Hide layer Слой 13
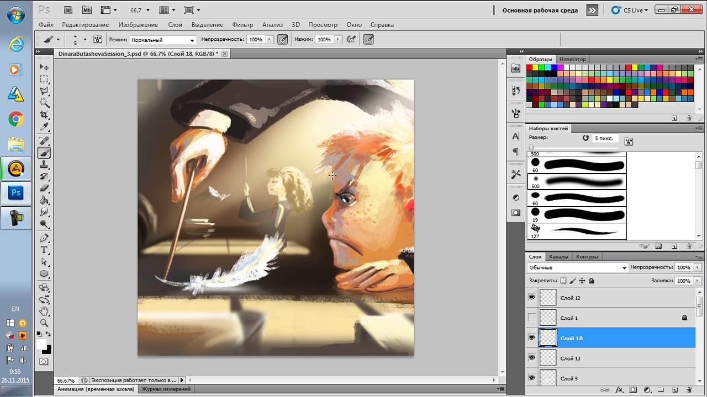 tap(532, 358)
